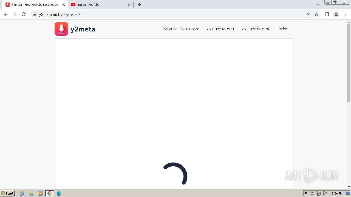Viewport: 351px width, 197px height.
Task: Click the page vertical scrollbar thumb
Action: [349, 63]
